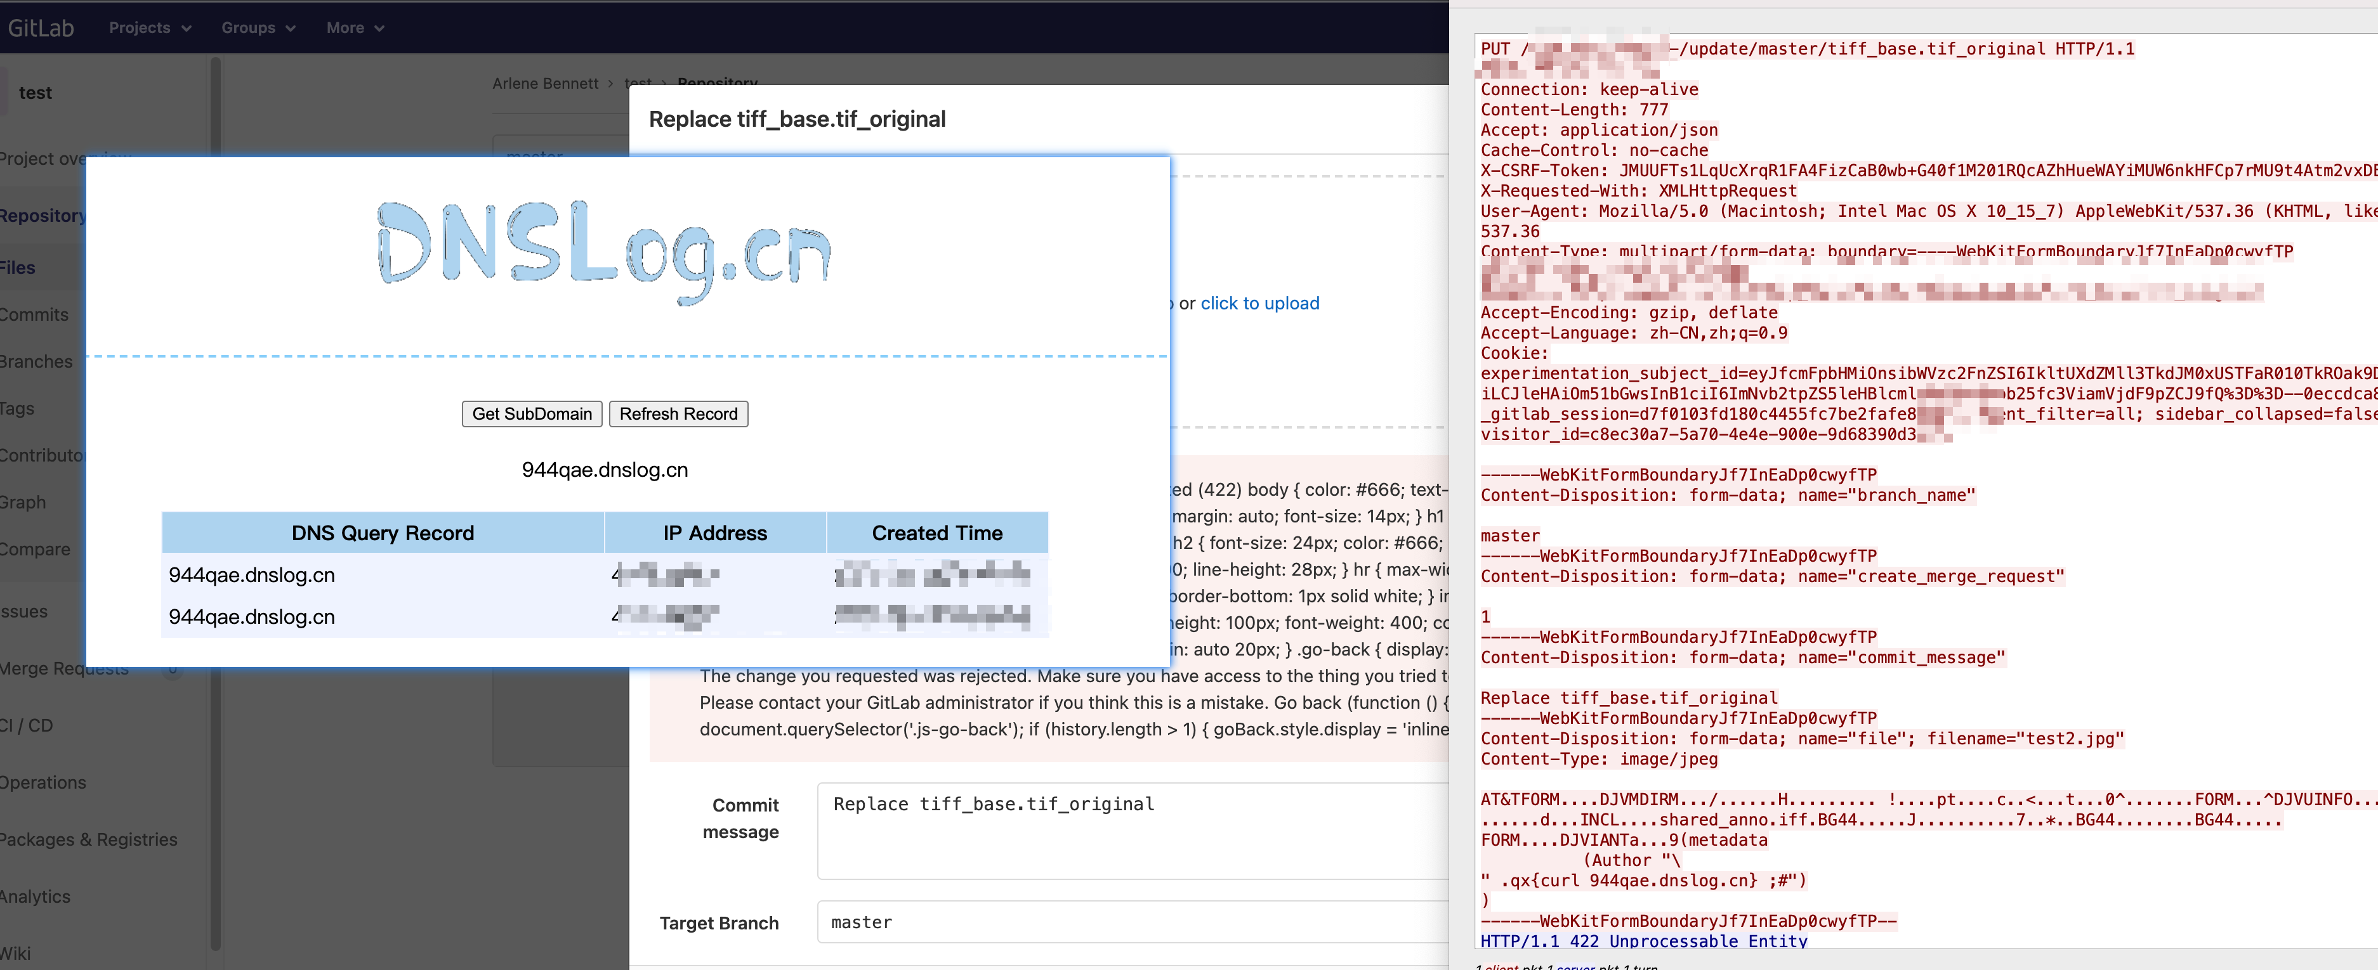Click Get SubDomain button on DNSLog

point(532,414)
